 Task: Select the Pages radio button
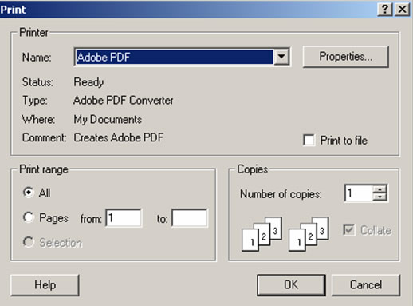[29, 217]
